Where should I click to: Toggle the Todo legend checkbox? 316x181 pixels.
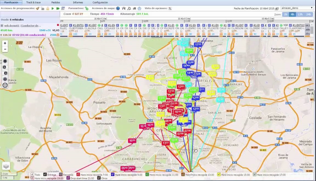click(32, 175)
